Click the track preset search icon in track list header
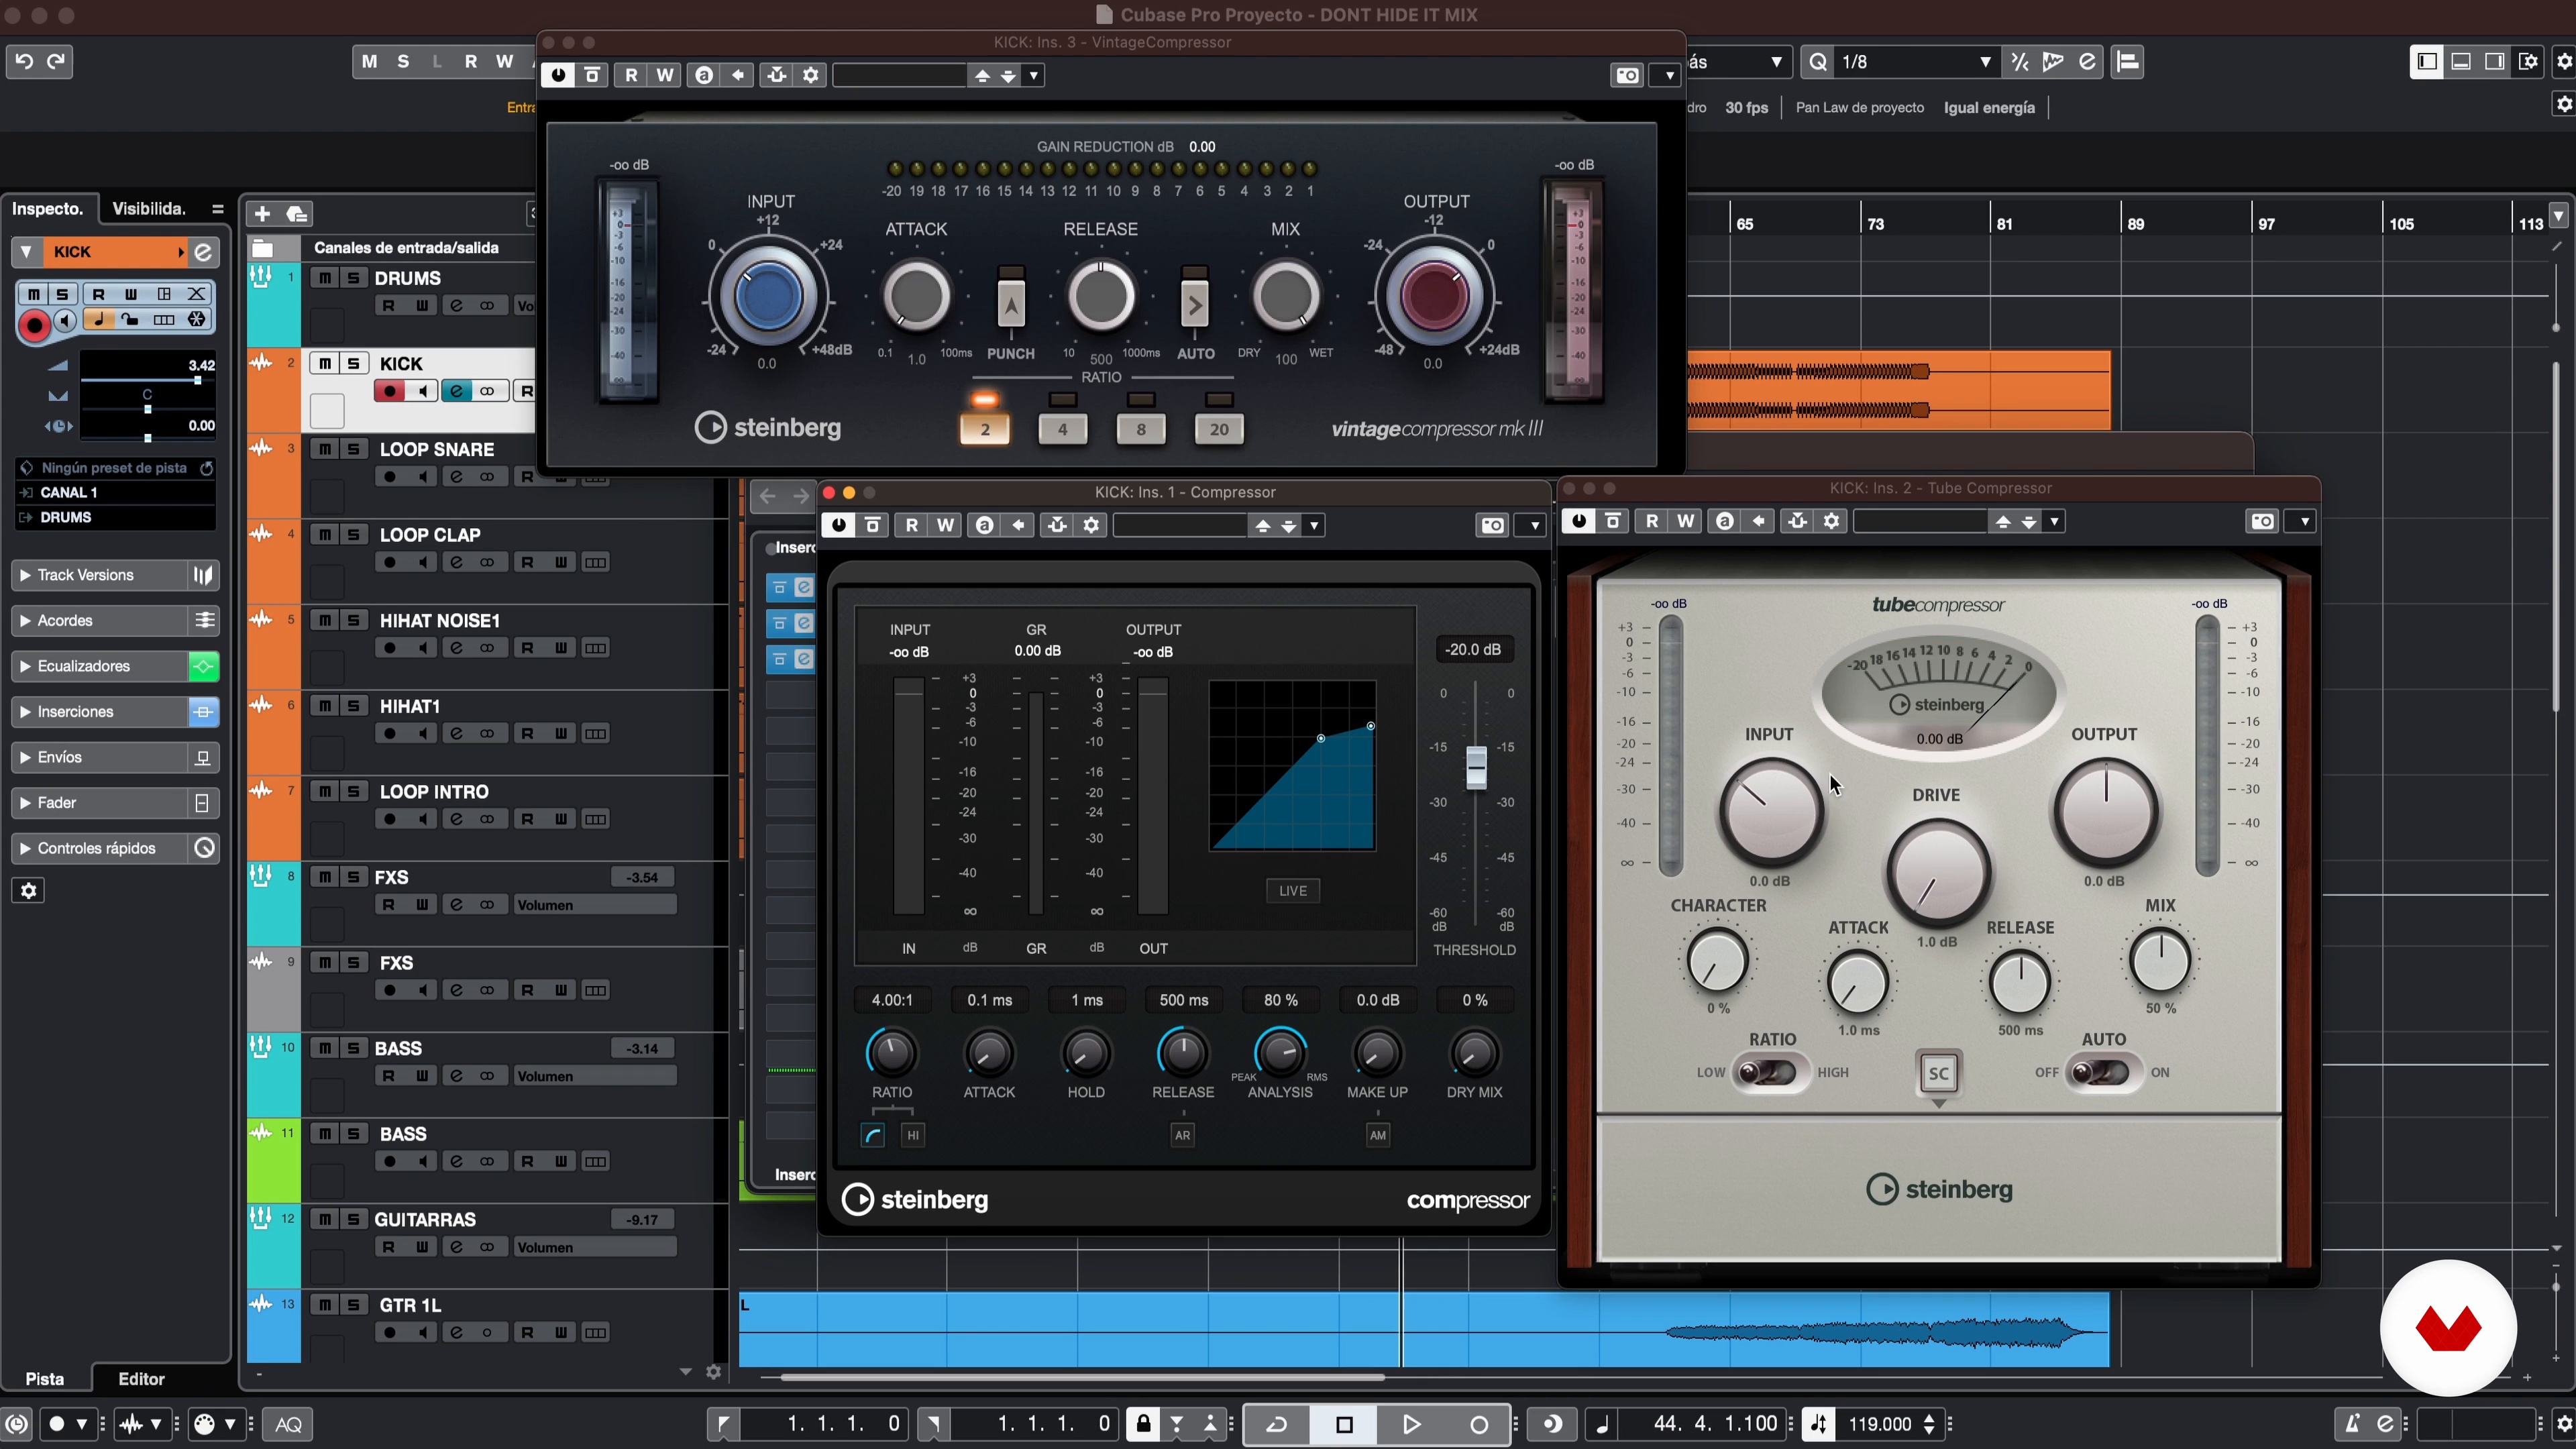The height and width of the screenshot is (1449, 2576). [x=297, y=214]
